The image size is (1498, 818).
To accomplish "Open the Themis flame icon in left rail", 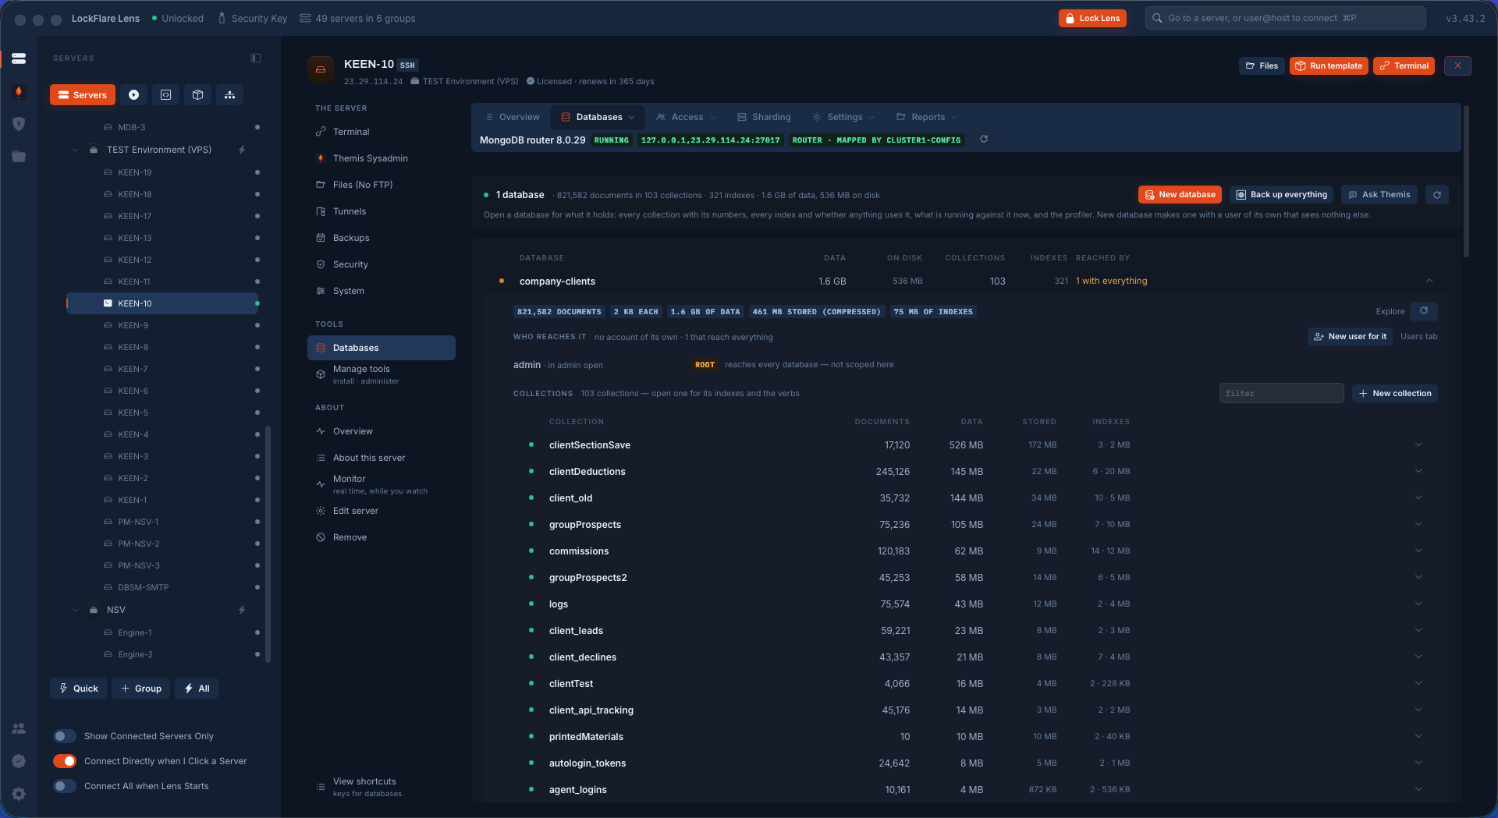I will (19, 92).
